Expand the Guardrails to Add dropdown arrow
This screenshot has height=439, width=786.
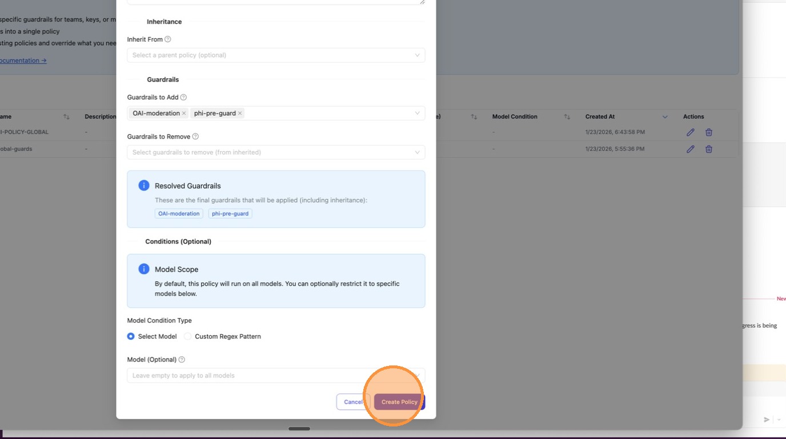417,113
